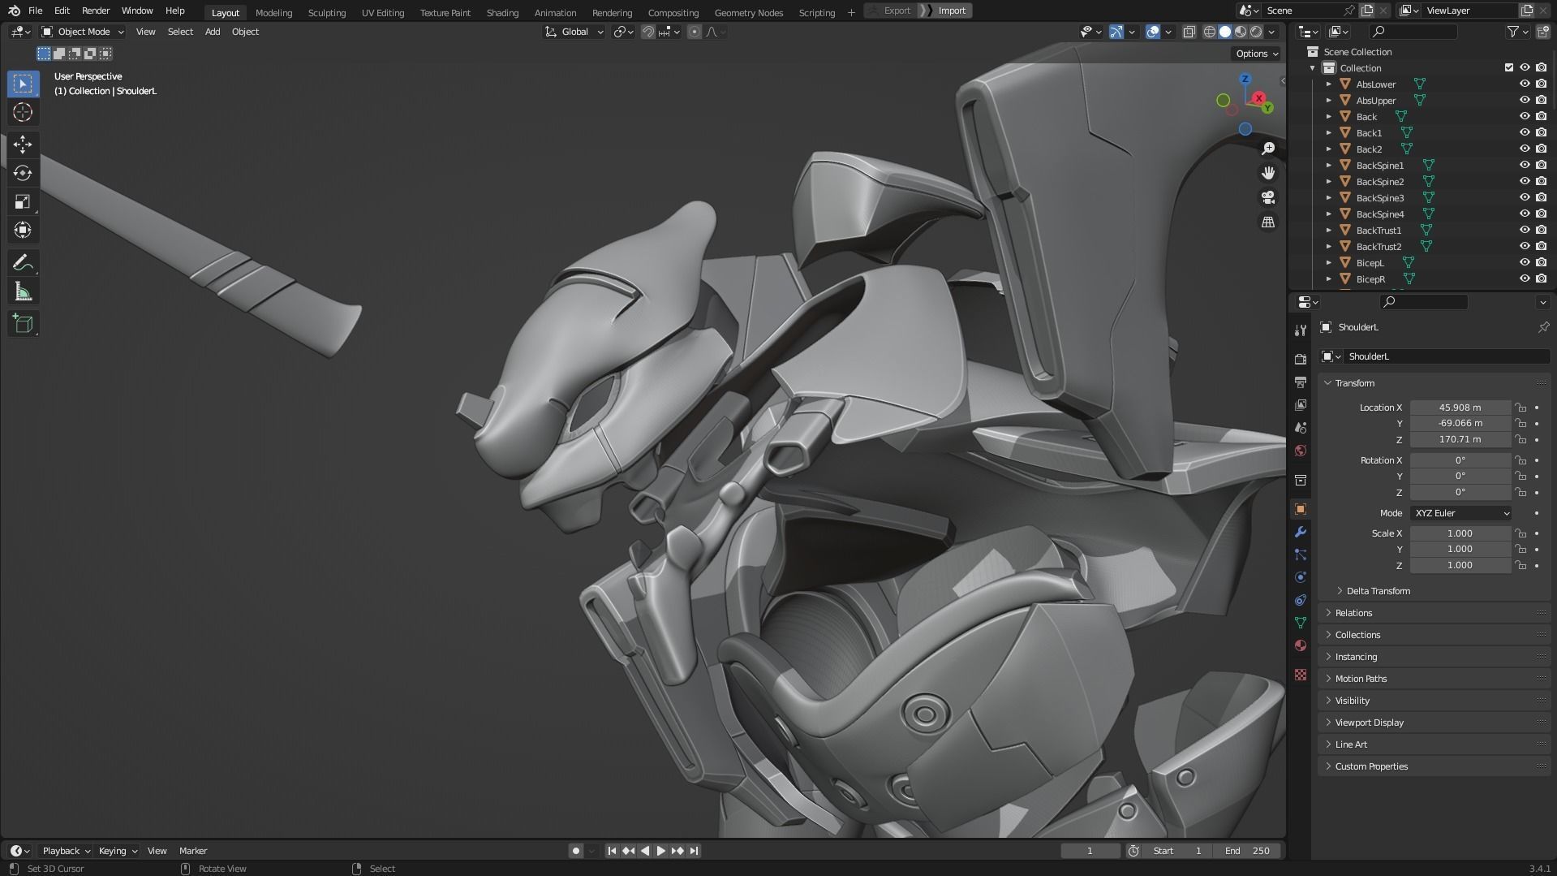1557x876 pixels.
Task: Activate the 3D Cursor tool
Action: tap(23, 112)
